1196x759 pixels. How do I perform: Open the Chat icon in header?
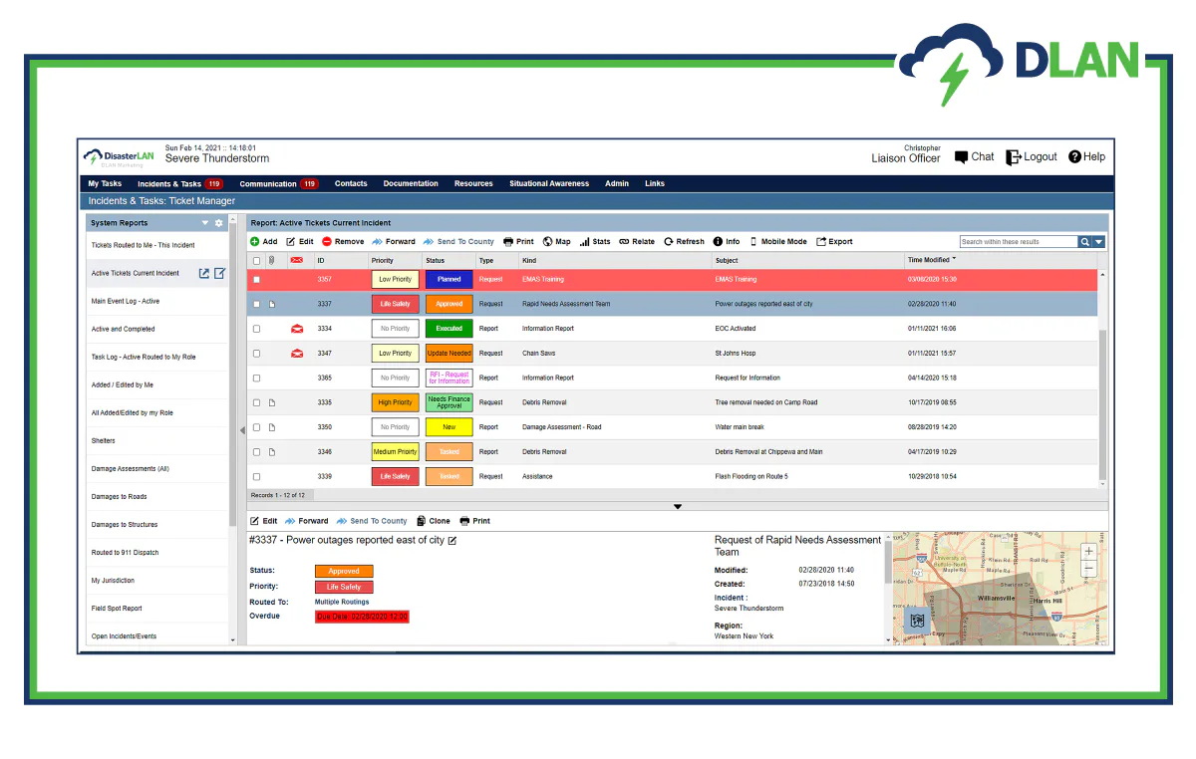pyautogui.click(x=962, y=156)
